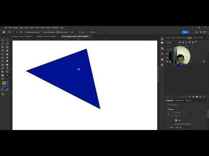Click the canvas width input field
Viewport: 209px width, 156px height.
pyautogui.click(x=178, y=112)
